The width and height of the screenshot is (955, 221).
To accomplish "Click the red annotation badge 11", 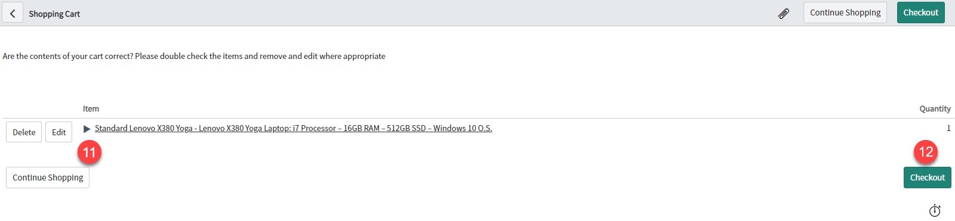I will pyautogui.click(x=89, y=152).
